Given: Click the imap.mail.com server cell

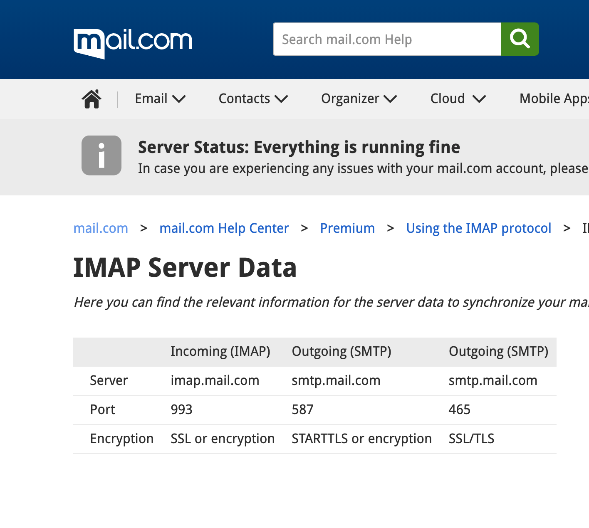Looking at the screenshot, I should coord(215,380).
